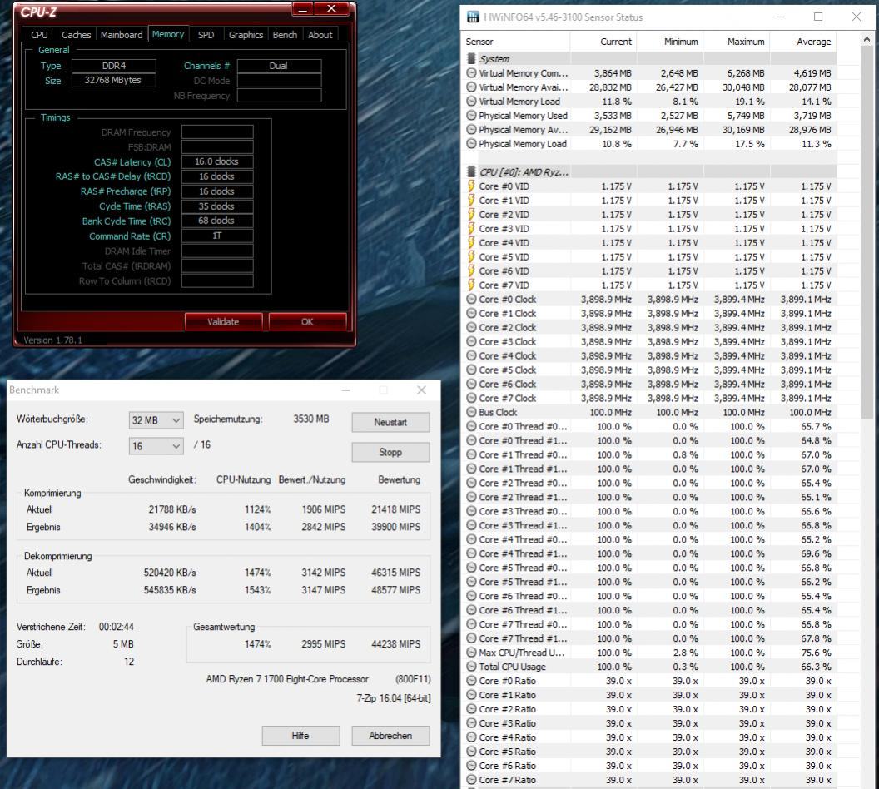Click the HWiNFO scrollbar up arrow
The height and width of the screenshot is (789, 879).
tap(867, 40)
